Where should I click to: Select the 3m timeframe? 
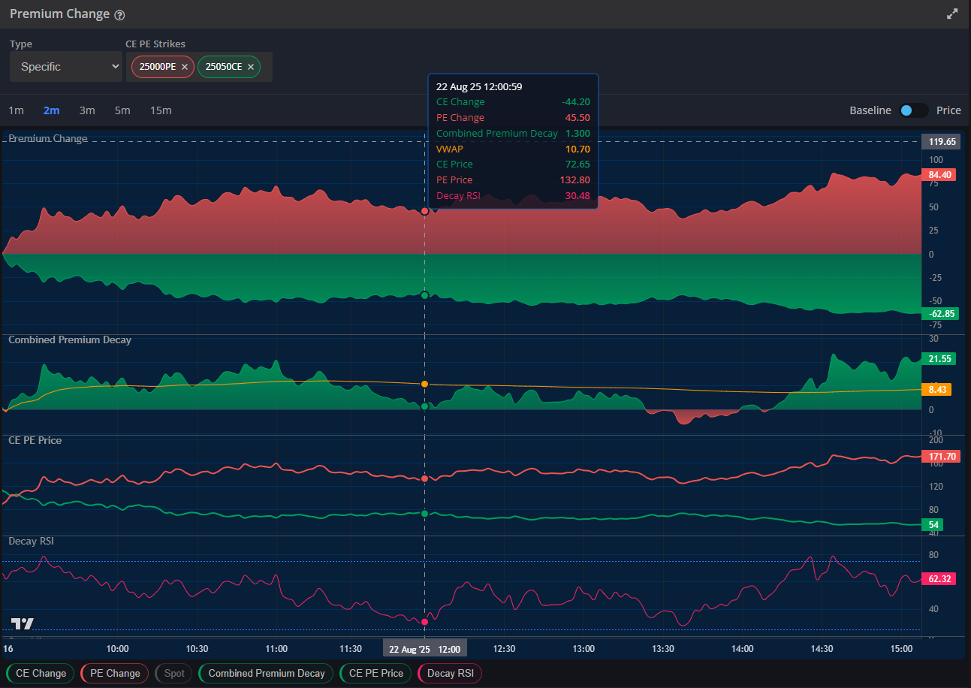point(86,110)
